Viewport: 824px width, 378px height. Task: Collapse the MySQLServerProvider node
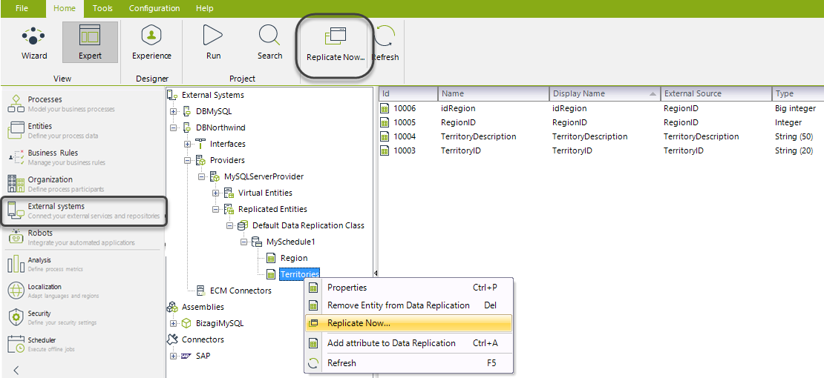[x=201, y=176]
